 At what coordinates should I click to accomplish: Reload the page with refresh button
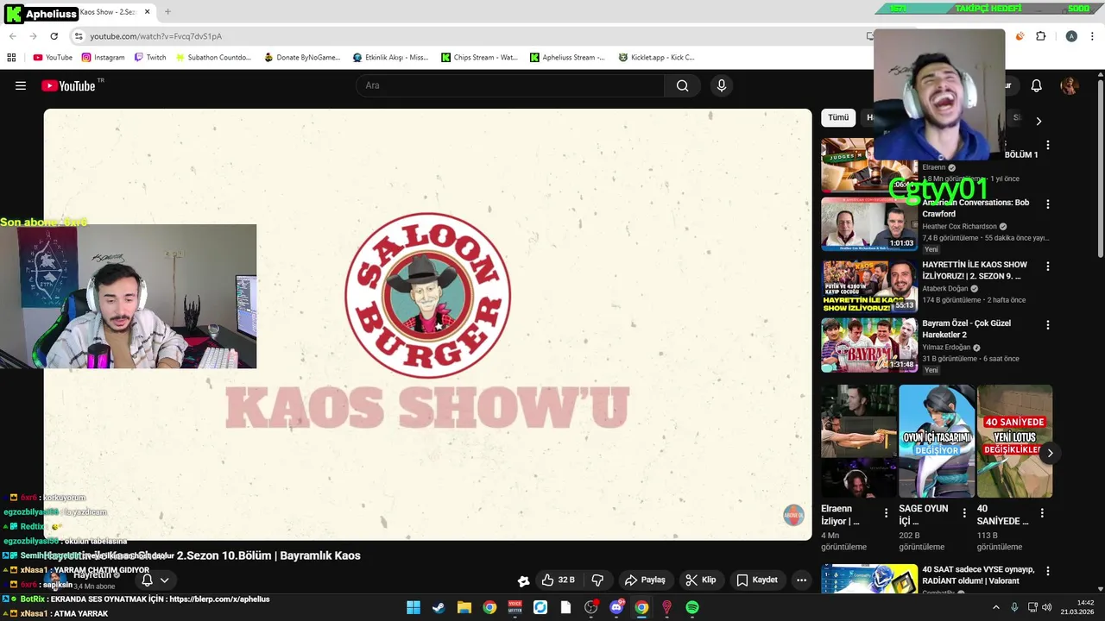pyautogui.click(x=54, y=36)
